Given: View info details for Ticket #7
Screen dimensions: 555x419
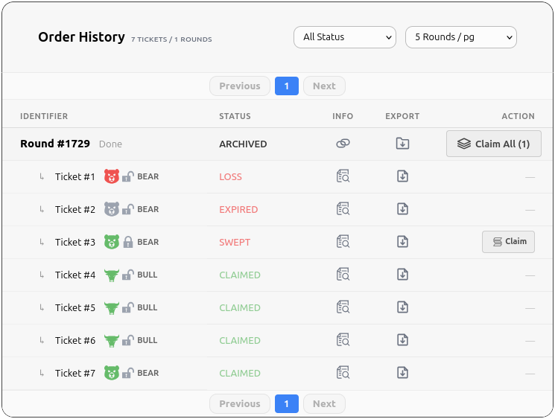Looking at the screenshot, I should click(343, 373).
